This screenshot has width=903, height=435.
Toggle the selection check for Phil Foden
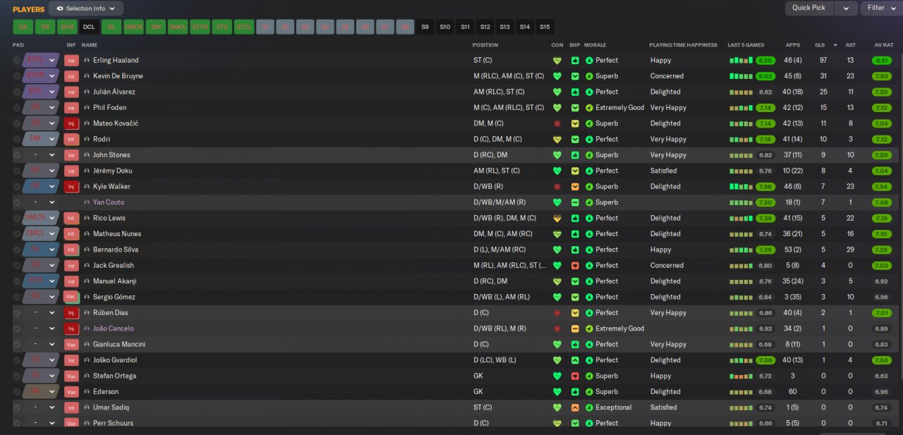pos(17,108)
